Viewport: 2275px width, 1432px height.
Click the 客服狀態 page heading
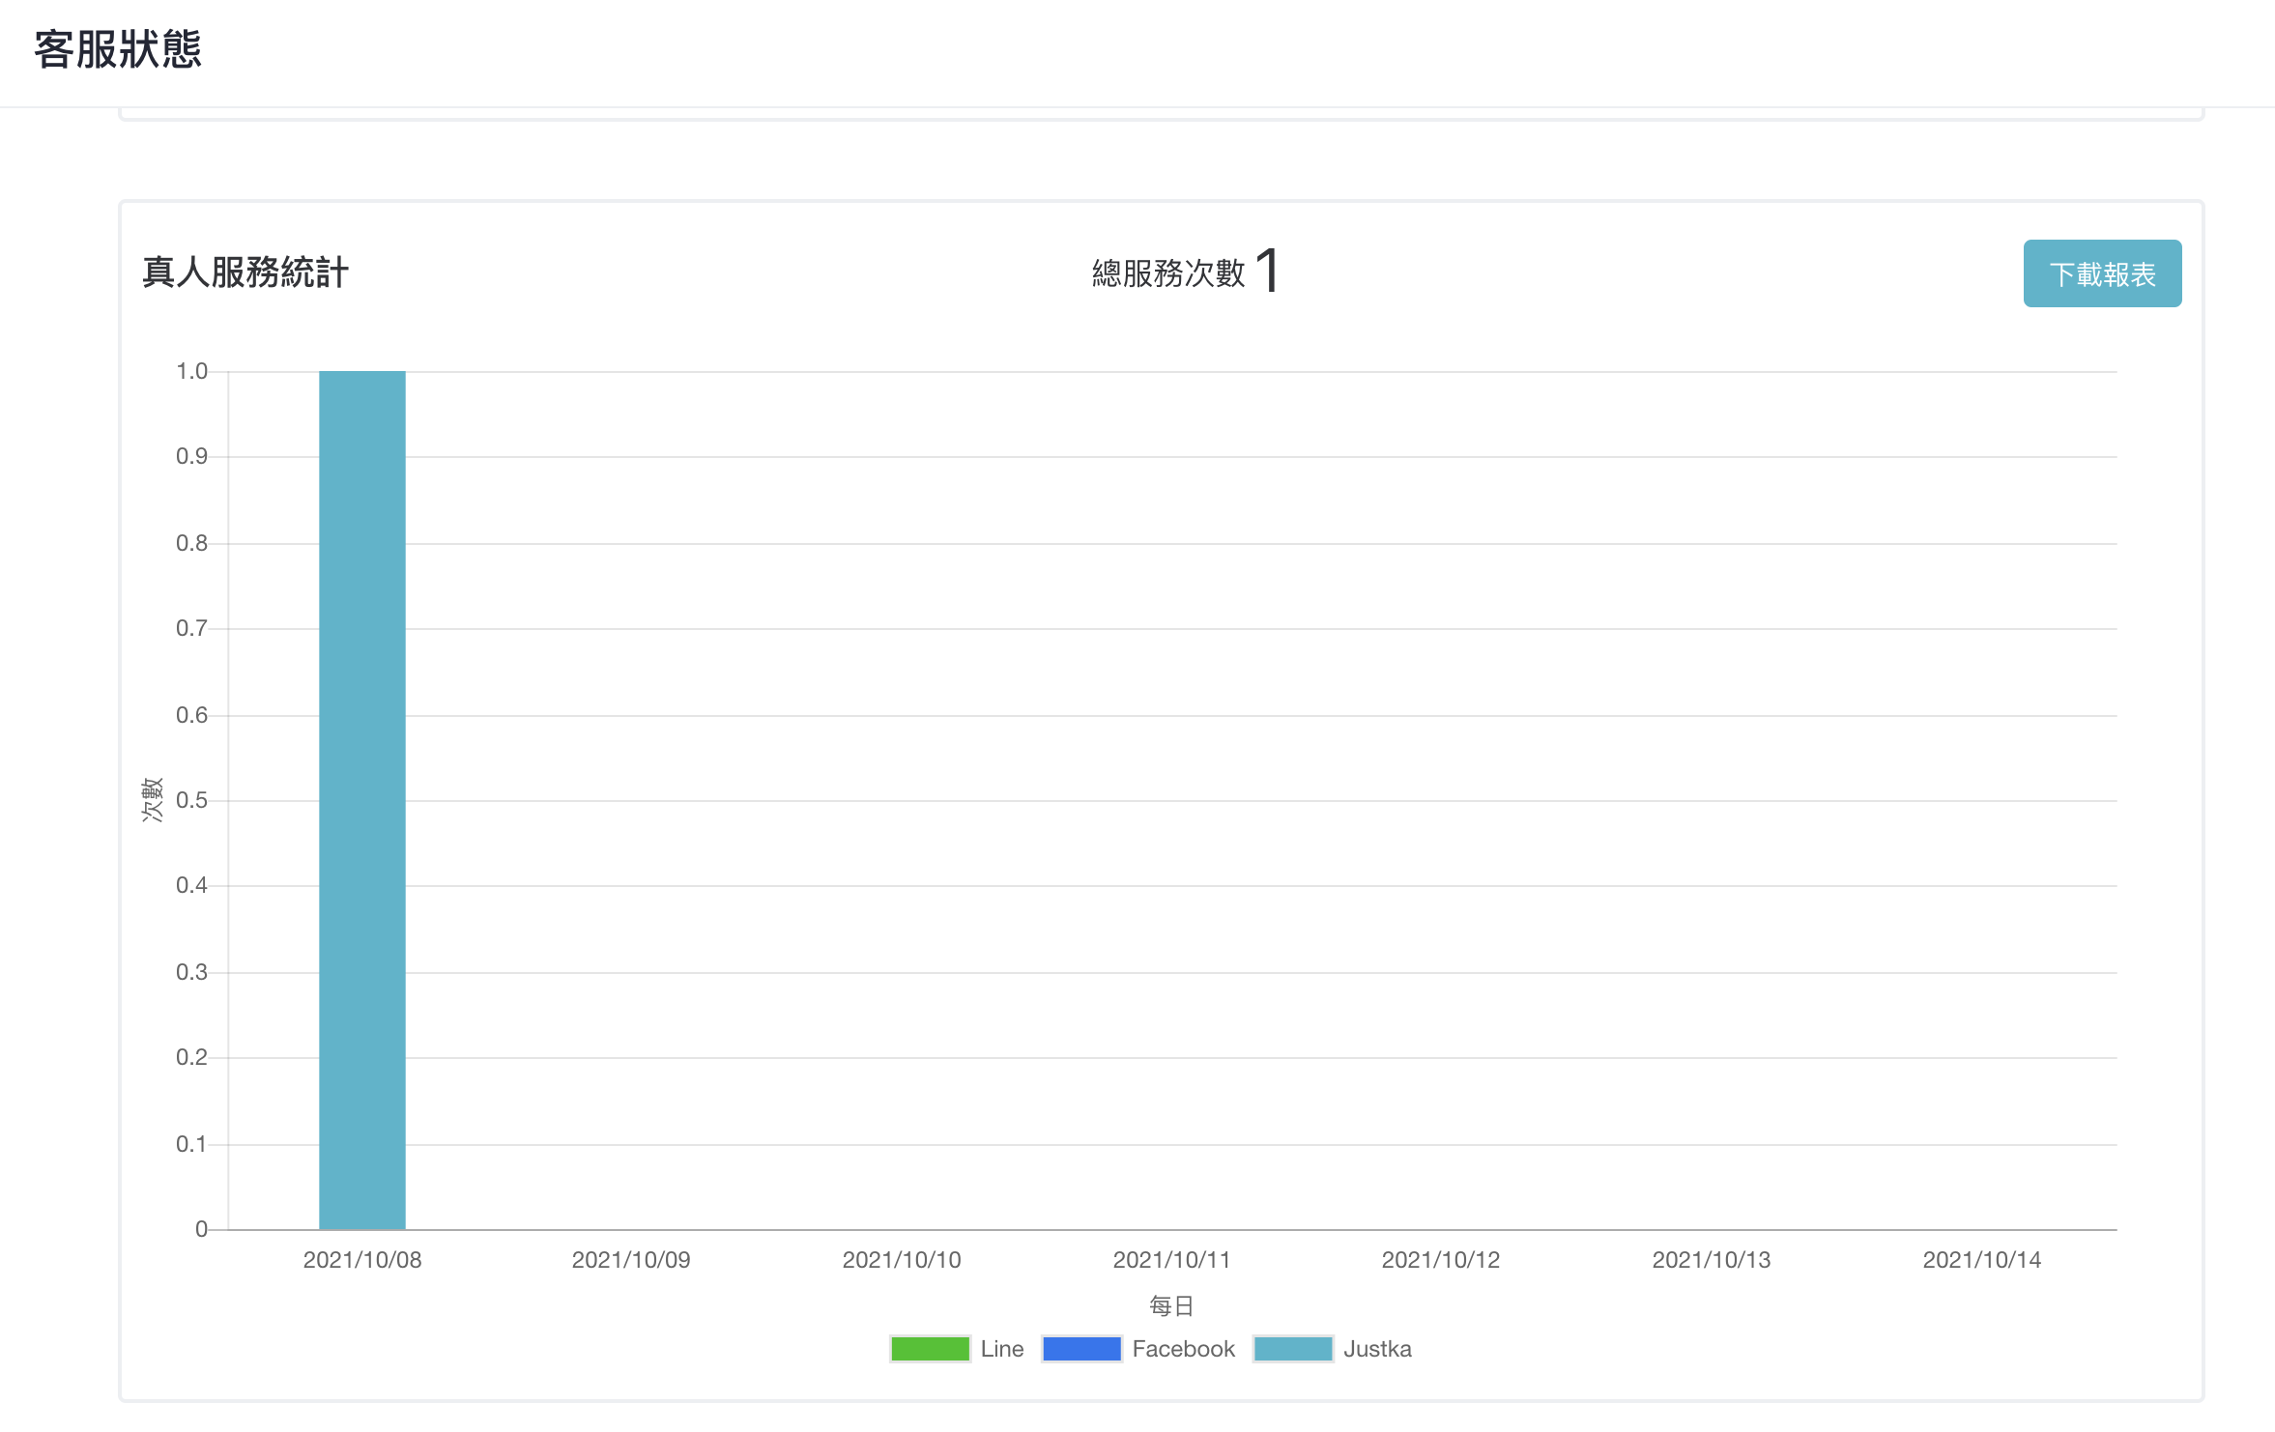click(x=118, y=49)
